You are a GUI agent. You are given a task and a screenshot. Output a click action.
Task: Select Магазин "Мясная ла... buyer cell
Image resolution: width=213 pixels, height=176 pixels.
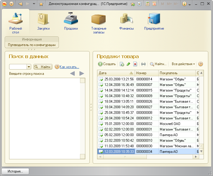177,146
